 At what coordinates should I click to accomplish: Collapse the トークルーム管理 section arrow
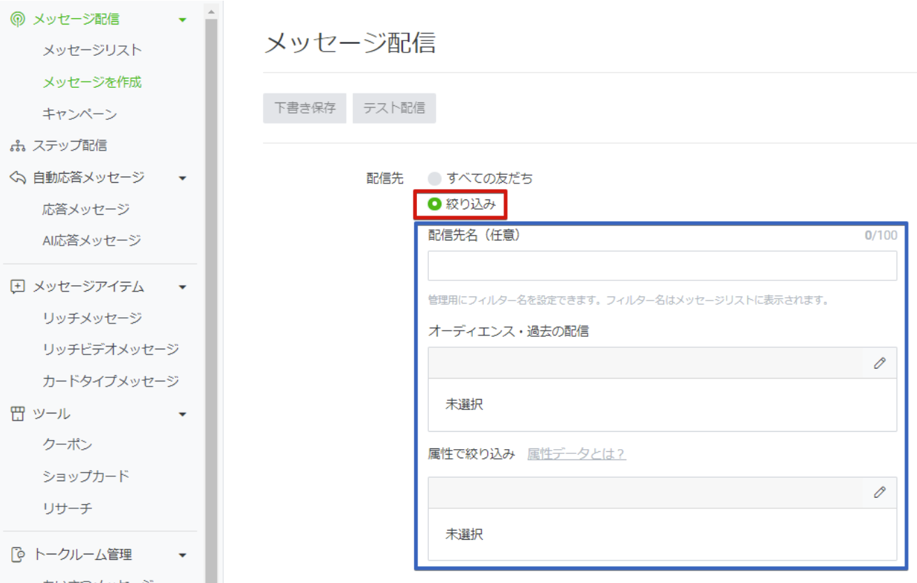(183, 556)
